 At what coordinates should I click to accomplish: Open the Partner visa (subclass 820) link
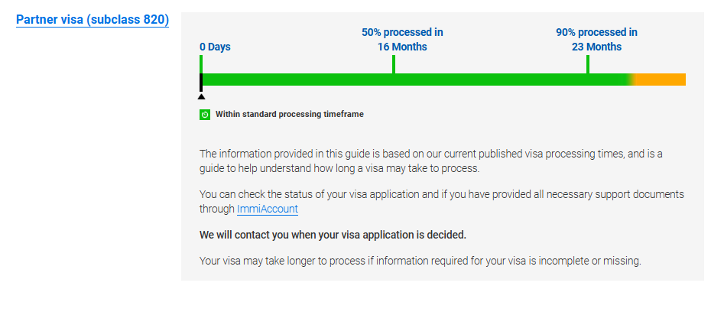coord(93,19)
